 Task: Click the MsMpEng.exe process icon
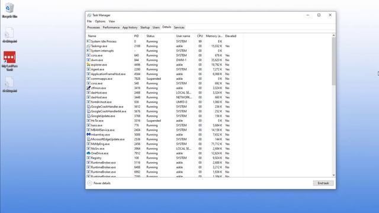pyautogui.click(x=88, y=144)
